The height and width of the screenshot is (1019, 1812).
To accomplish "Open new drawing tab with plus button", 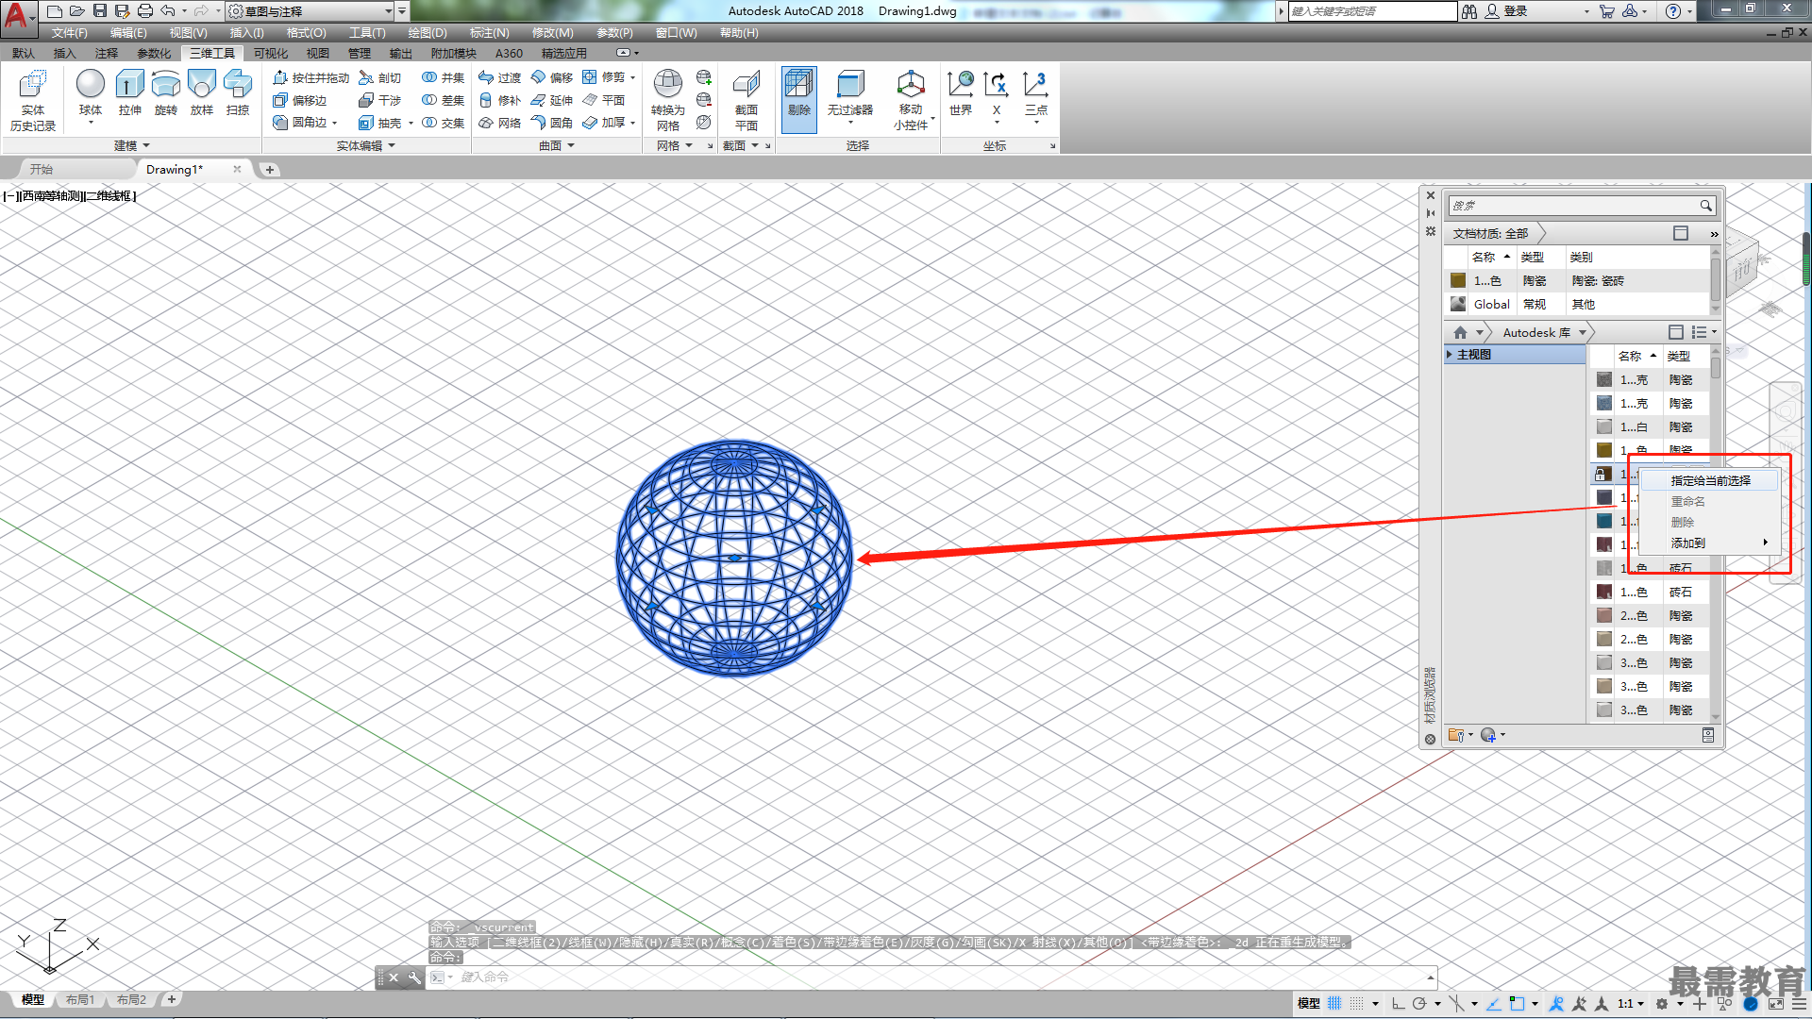I will click(270, 170).
